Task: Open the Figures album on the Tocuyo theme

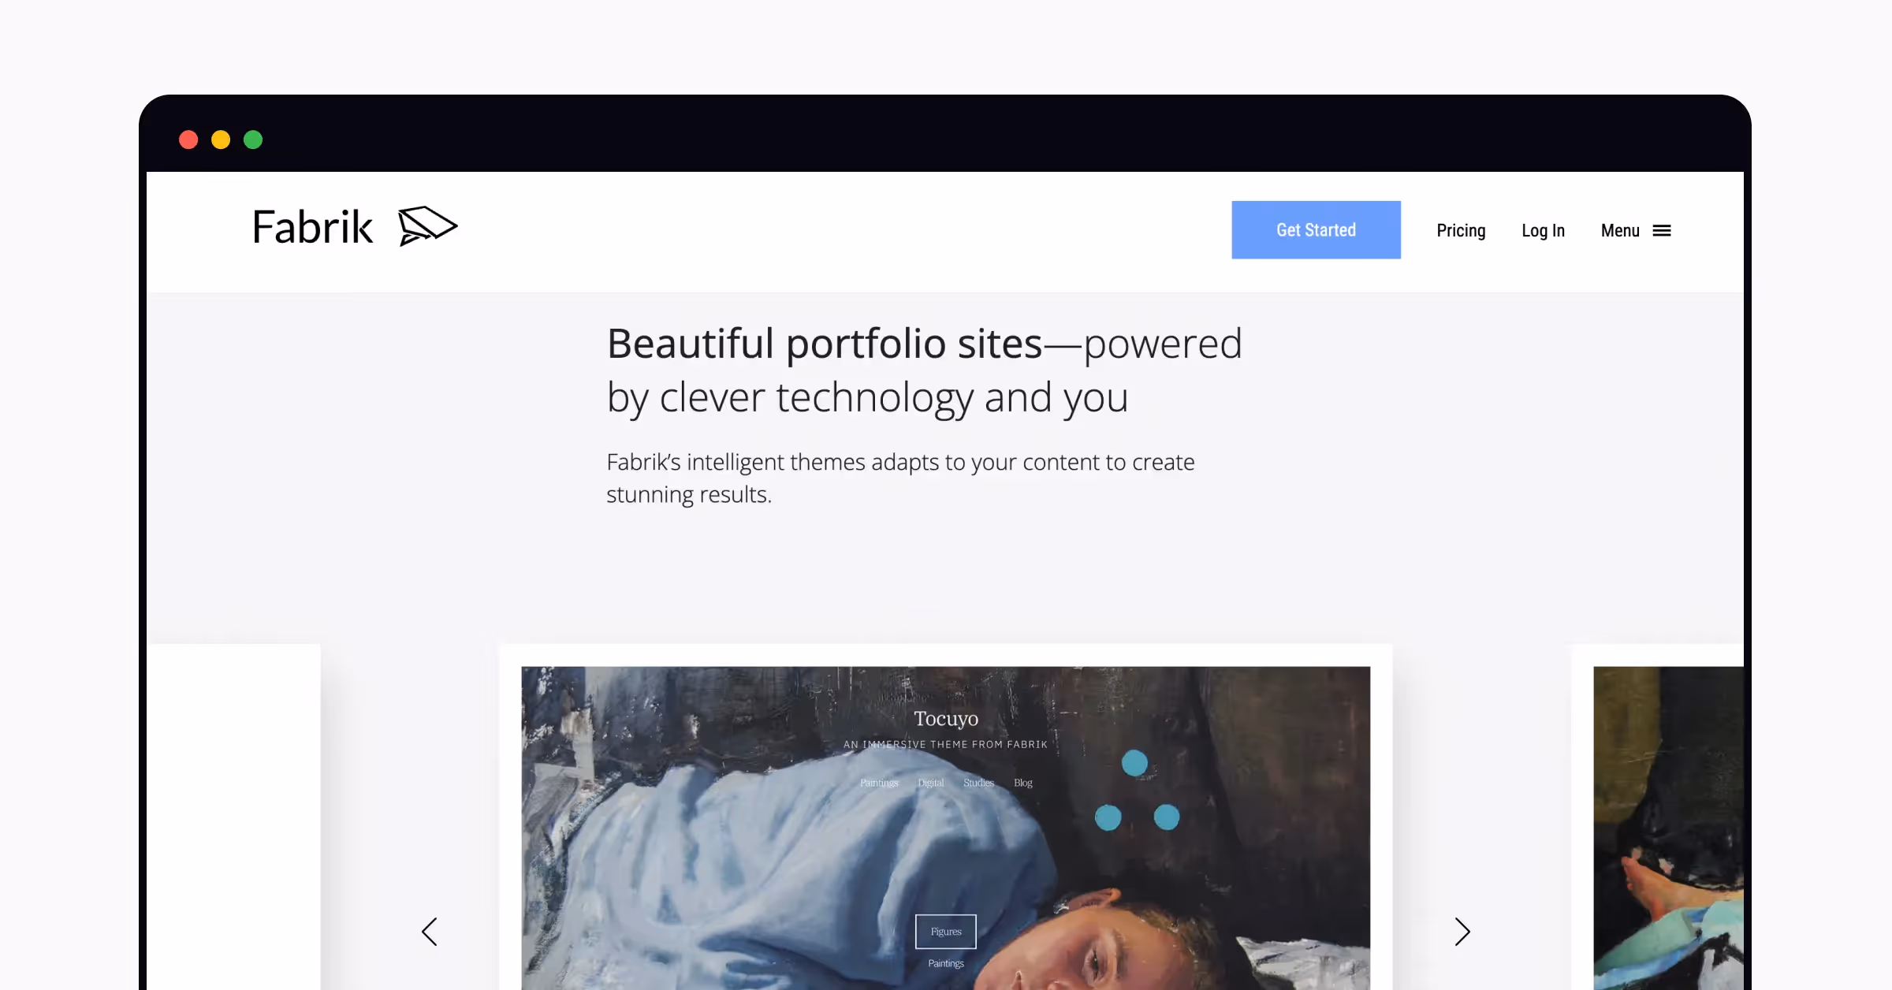Action: 945,931
